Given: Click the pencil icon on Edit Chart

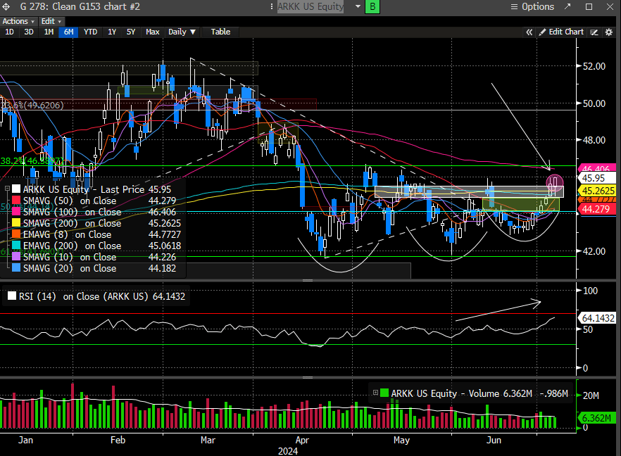Looking at the screenshot, I should pos(542,32).
